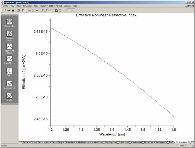Switch to the Dispersion tab

(69, 142)
